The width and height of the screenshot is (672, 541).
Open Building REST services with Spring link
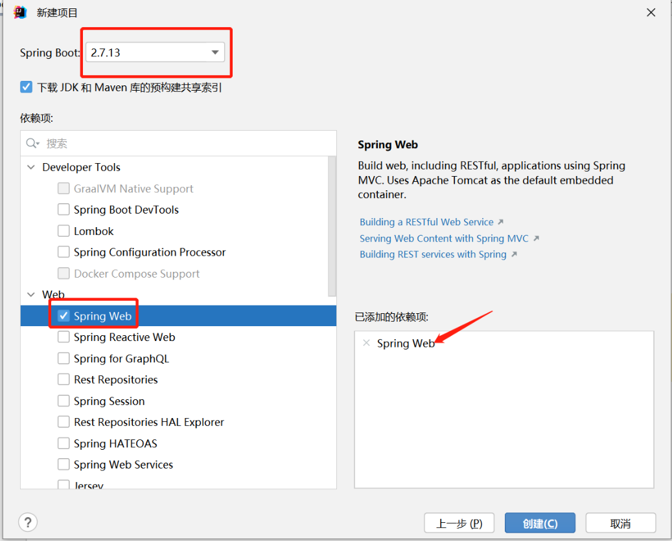(x=433, y=254)
